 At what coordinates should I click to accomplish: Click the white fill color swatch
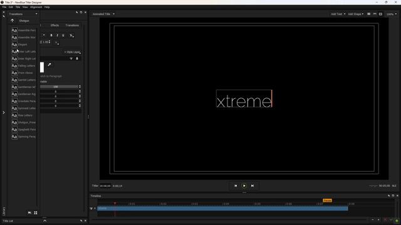[42, 67]
